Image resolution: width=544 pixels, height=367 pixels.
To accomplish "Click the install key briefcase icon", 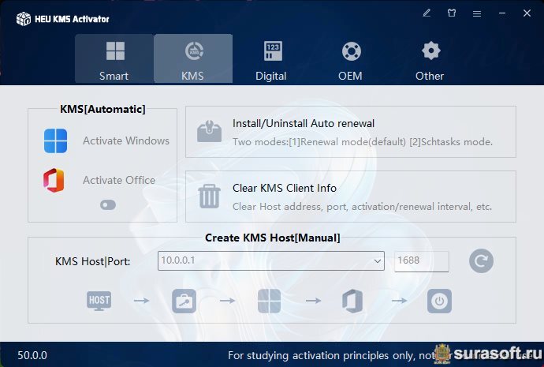I will 184,301.
